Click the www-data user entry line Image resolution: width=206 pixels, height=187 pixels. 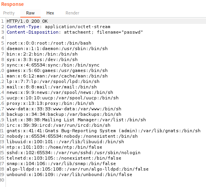pos(64,109)
